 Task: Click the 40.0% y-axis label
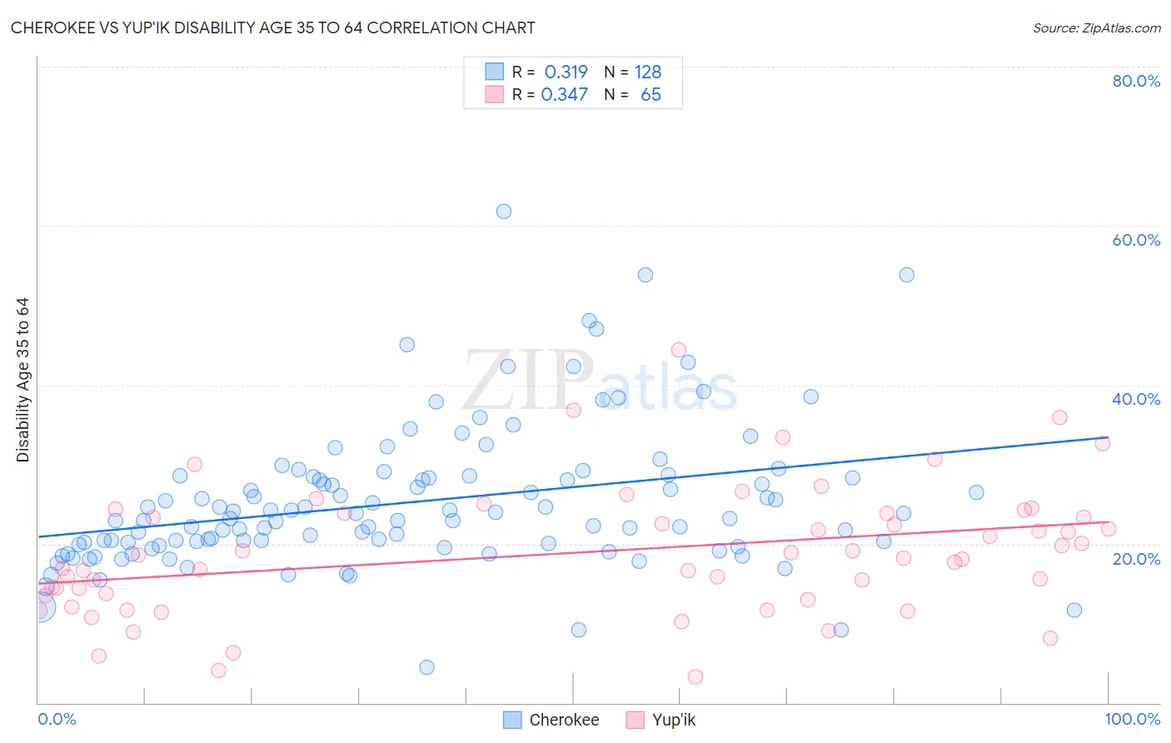[x=1136, y=399]
